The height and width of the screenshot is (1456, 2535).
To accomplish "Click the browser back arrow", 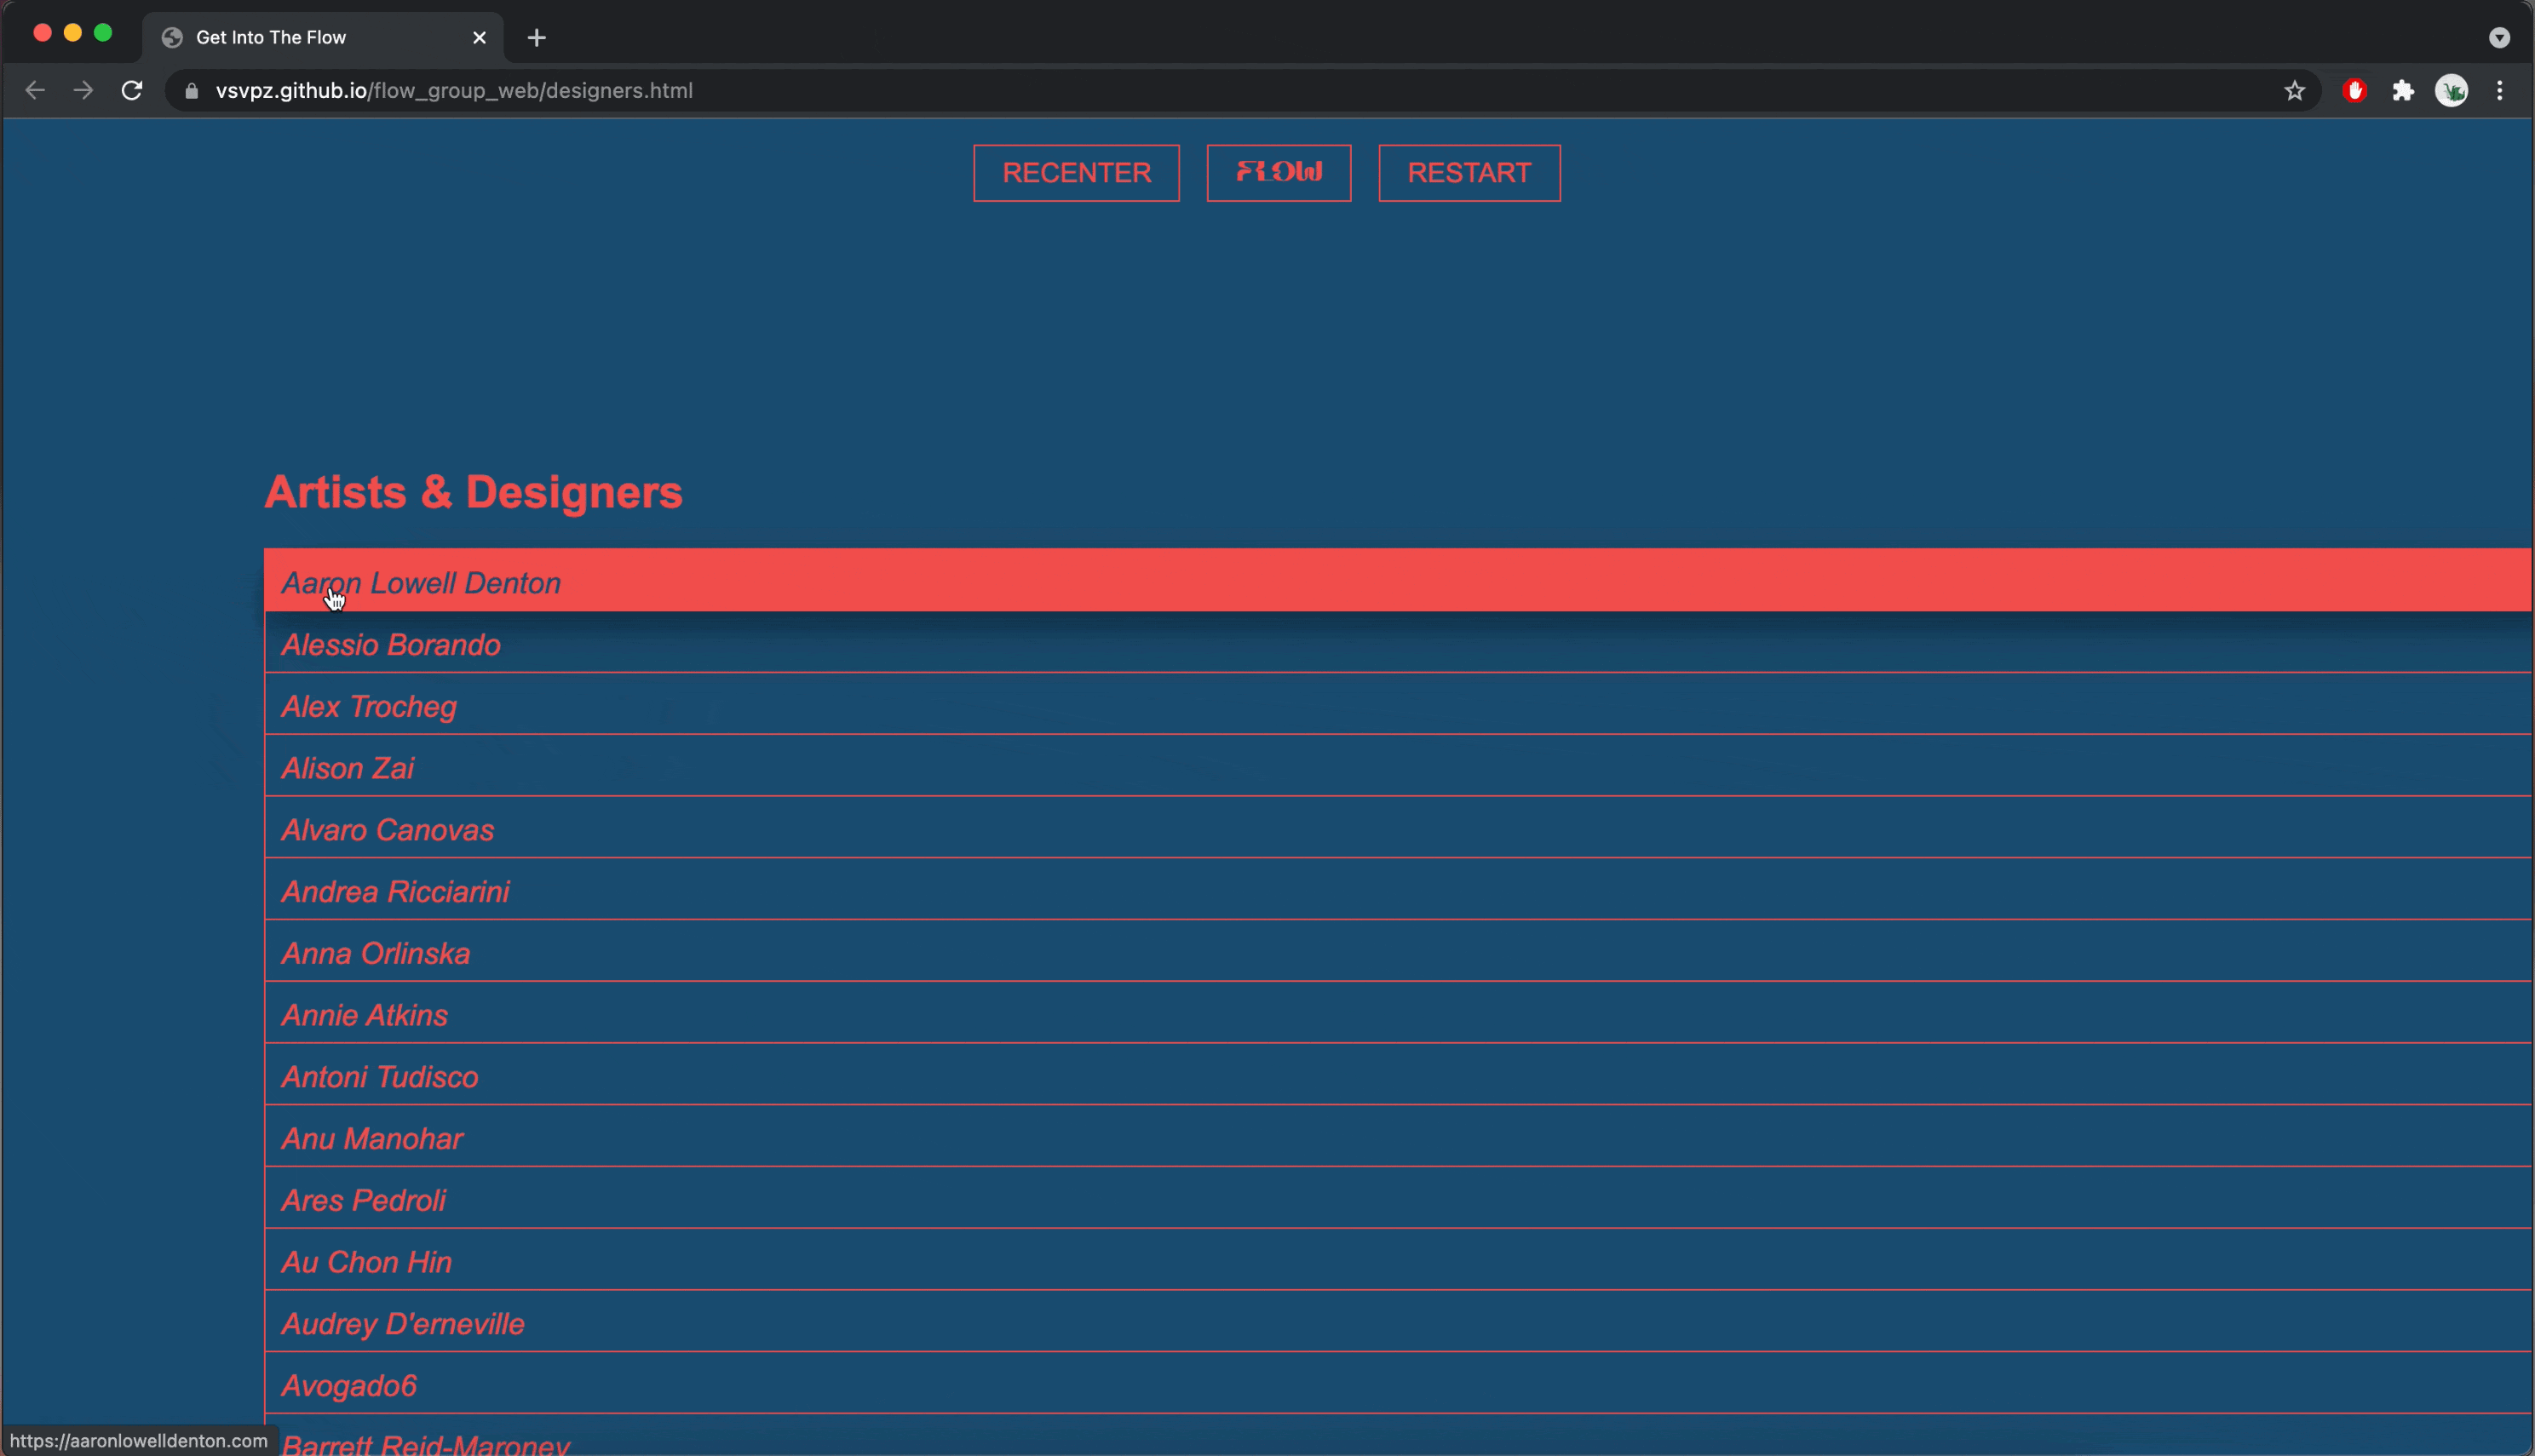I will click(x=35, y=90).
